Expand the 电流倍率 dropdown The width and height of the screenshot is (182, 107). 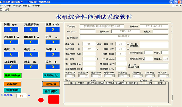167,76
